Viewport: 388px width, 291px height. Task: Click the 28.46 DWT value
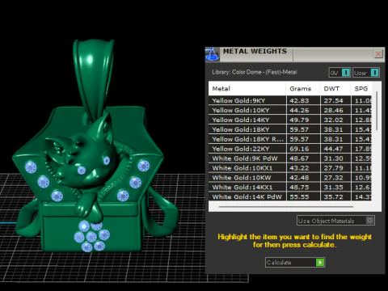333,110
